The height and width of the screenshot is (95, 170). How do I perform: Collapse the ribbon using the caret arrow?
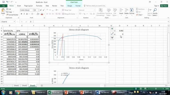168,18
